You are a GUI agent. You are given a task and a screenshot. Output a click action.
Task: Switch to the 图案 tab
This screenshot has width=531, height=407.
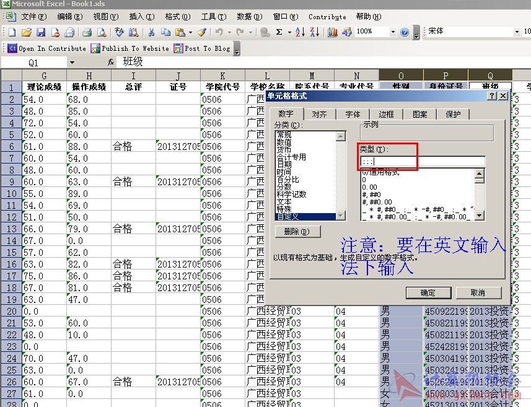point(419,115)
